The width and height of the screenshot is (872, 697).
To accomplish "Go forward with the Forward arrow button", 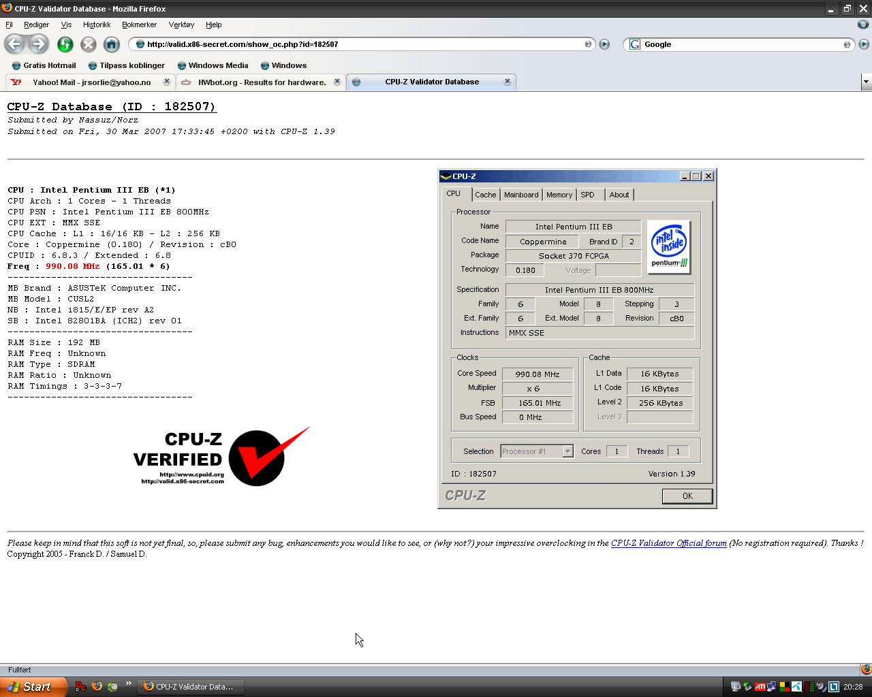I will tap(39, 44).
